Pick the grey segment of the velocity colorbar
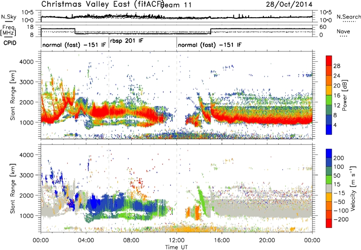 click(x=329, y=188)
